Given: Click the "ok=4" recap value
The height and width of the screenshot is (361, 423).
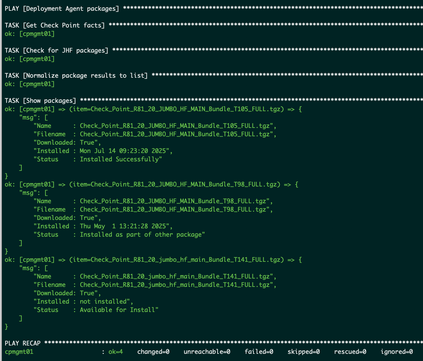Looking at the screenshot, I should 116,352.
